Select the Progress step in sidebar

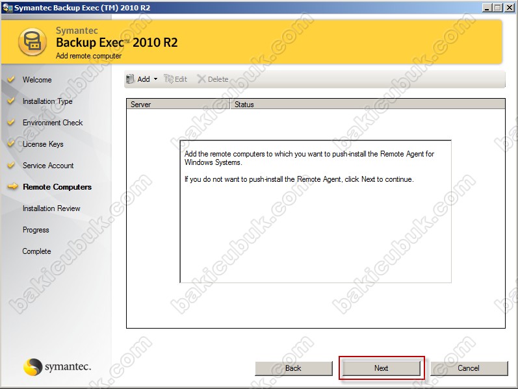[36, 230]
